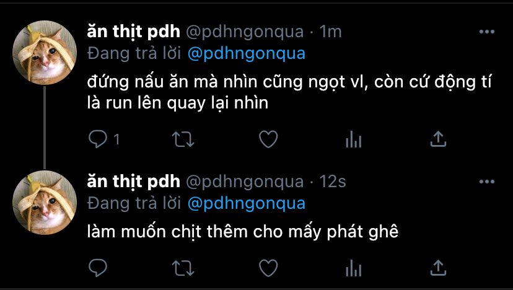Open the cat avatar of the first tweet
This screenshot has width=513, height=290.
point(45,53)
